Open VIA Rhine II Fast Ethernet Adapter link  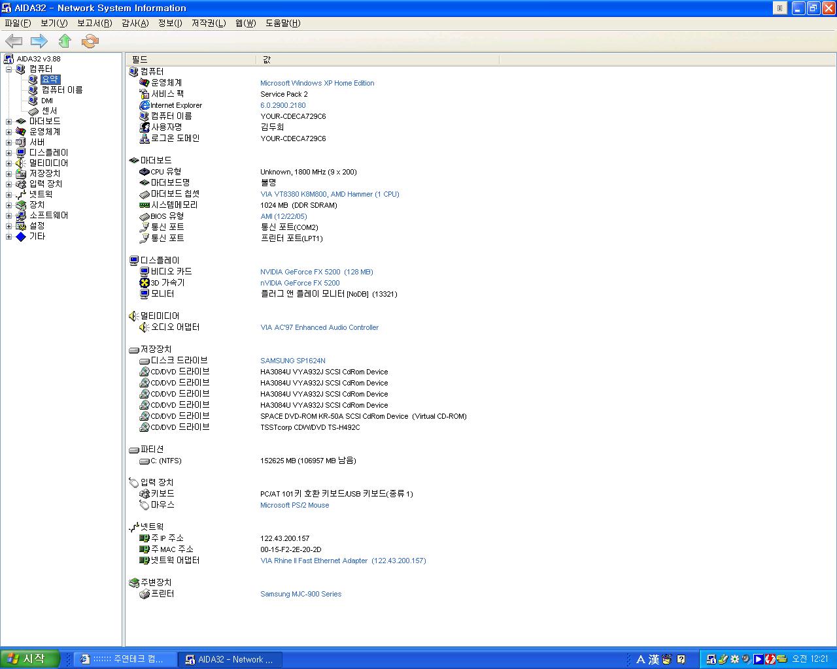pos(343,561)
